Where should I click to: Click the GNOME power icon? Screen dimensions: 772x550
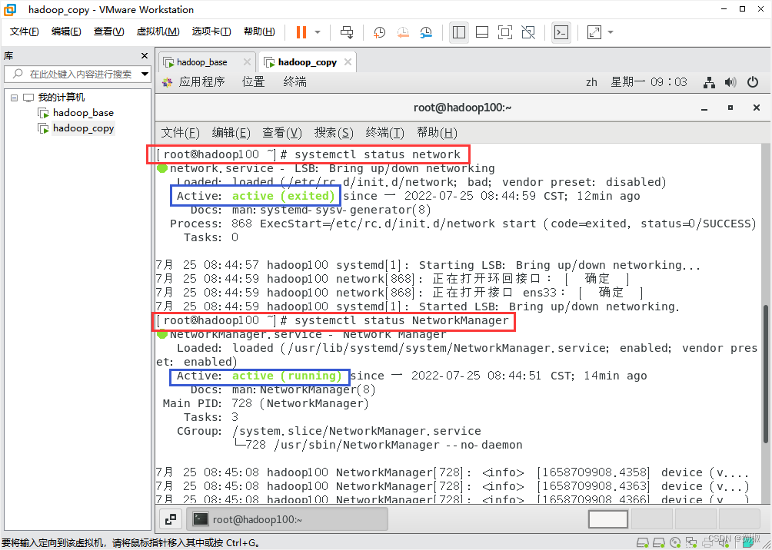coord(752,82)
